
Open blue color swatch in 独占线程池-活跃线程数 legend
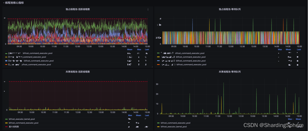click(x=7, y=61)
